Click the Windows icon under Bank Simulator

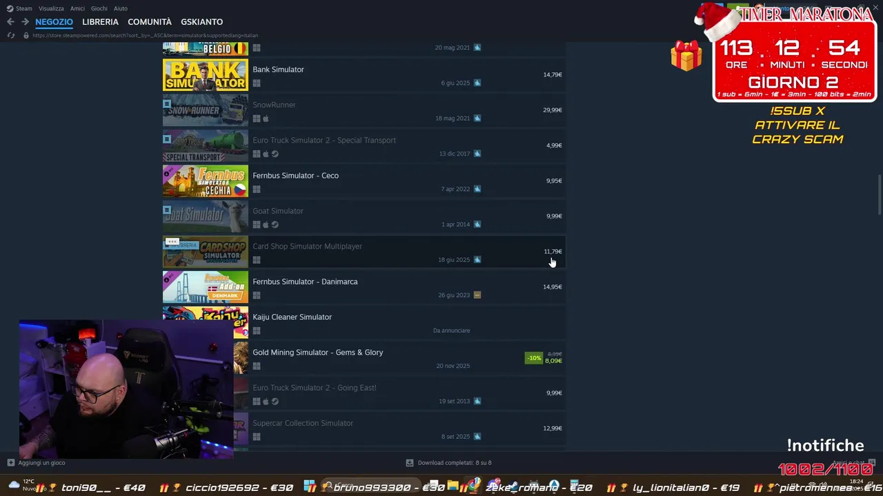257,83
